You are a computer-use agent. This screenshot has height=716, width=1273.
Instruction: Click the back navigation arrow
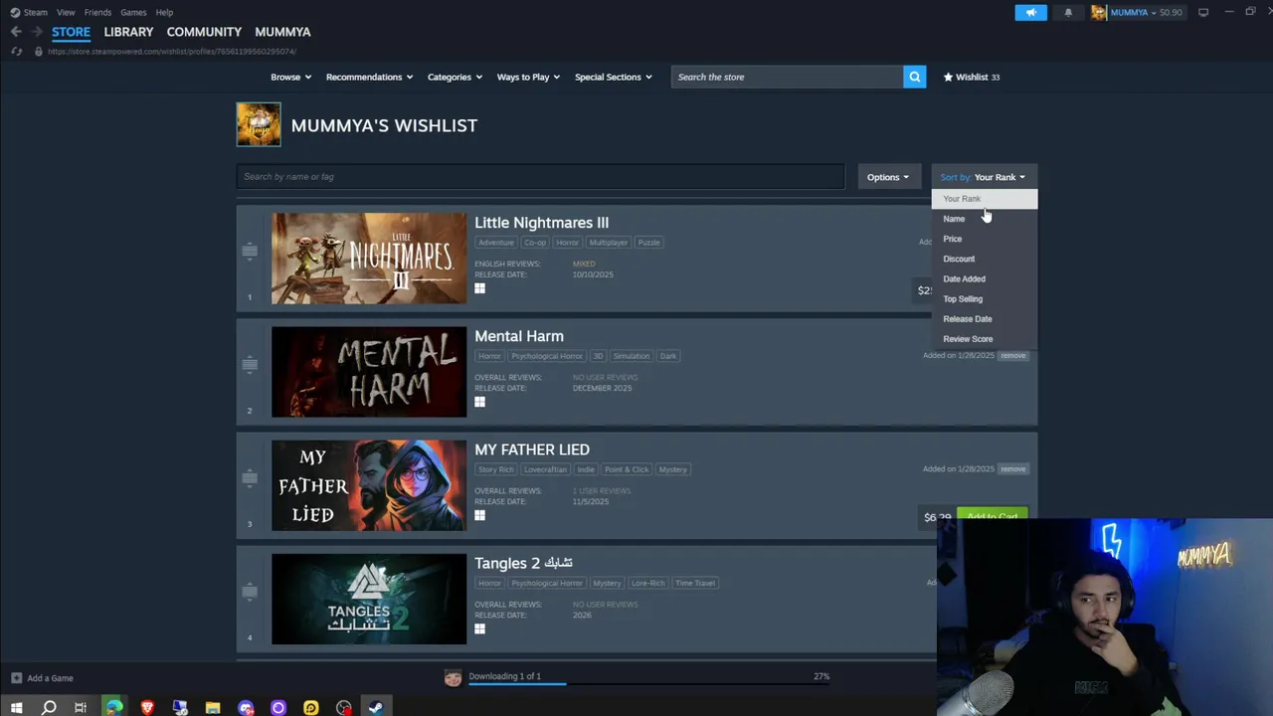pos(16,32)
